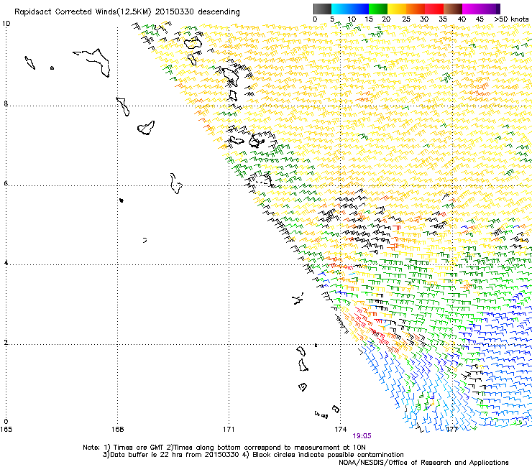Screen dimensions: 532x467
Task: Click the purple time label '19:05'
Action: point(362,436)
